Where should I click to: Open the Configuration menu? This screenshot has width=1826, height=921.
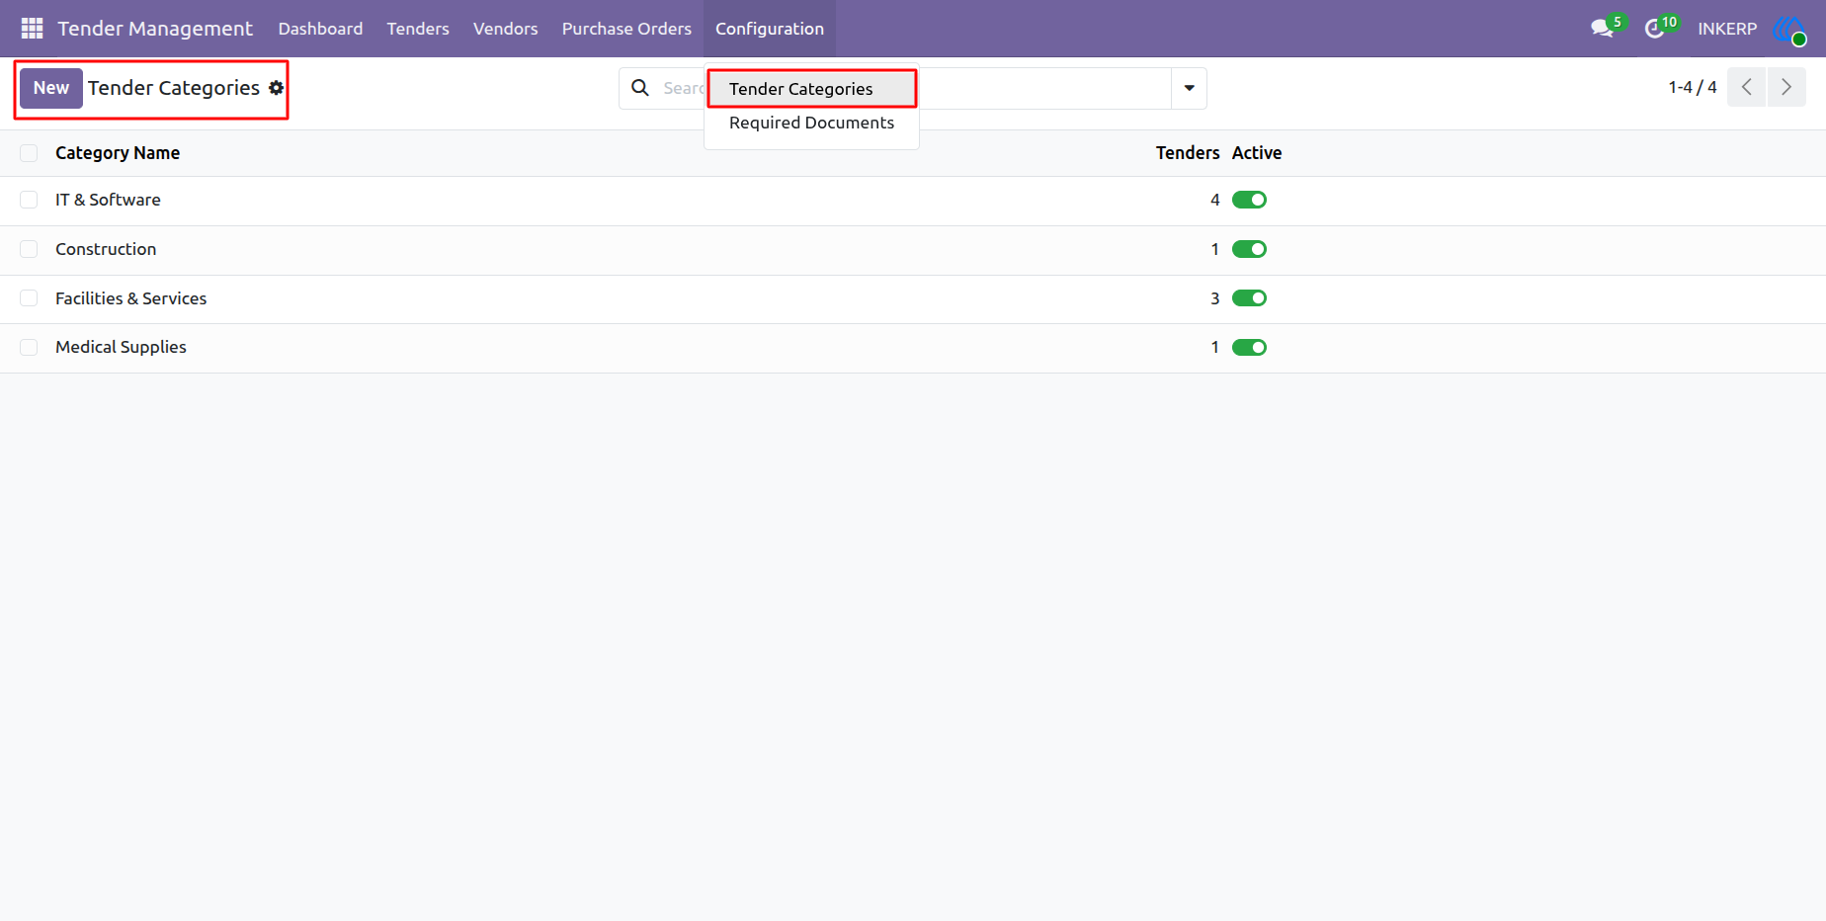770,29
